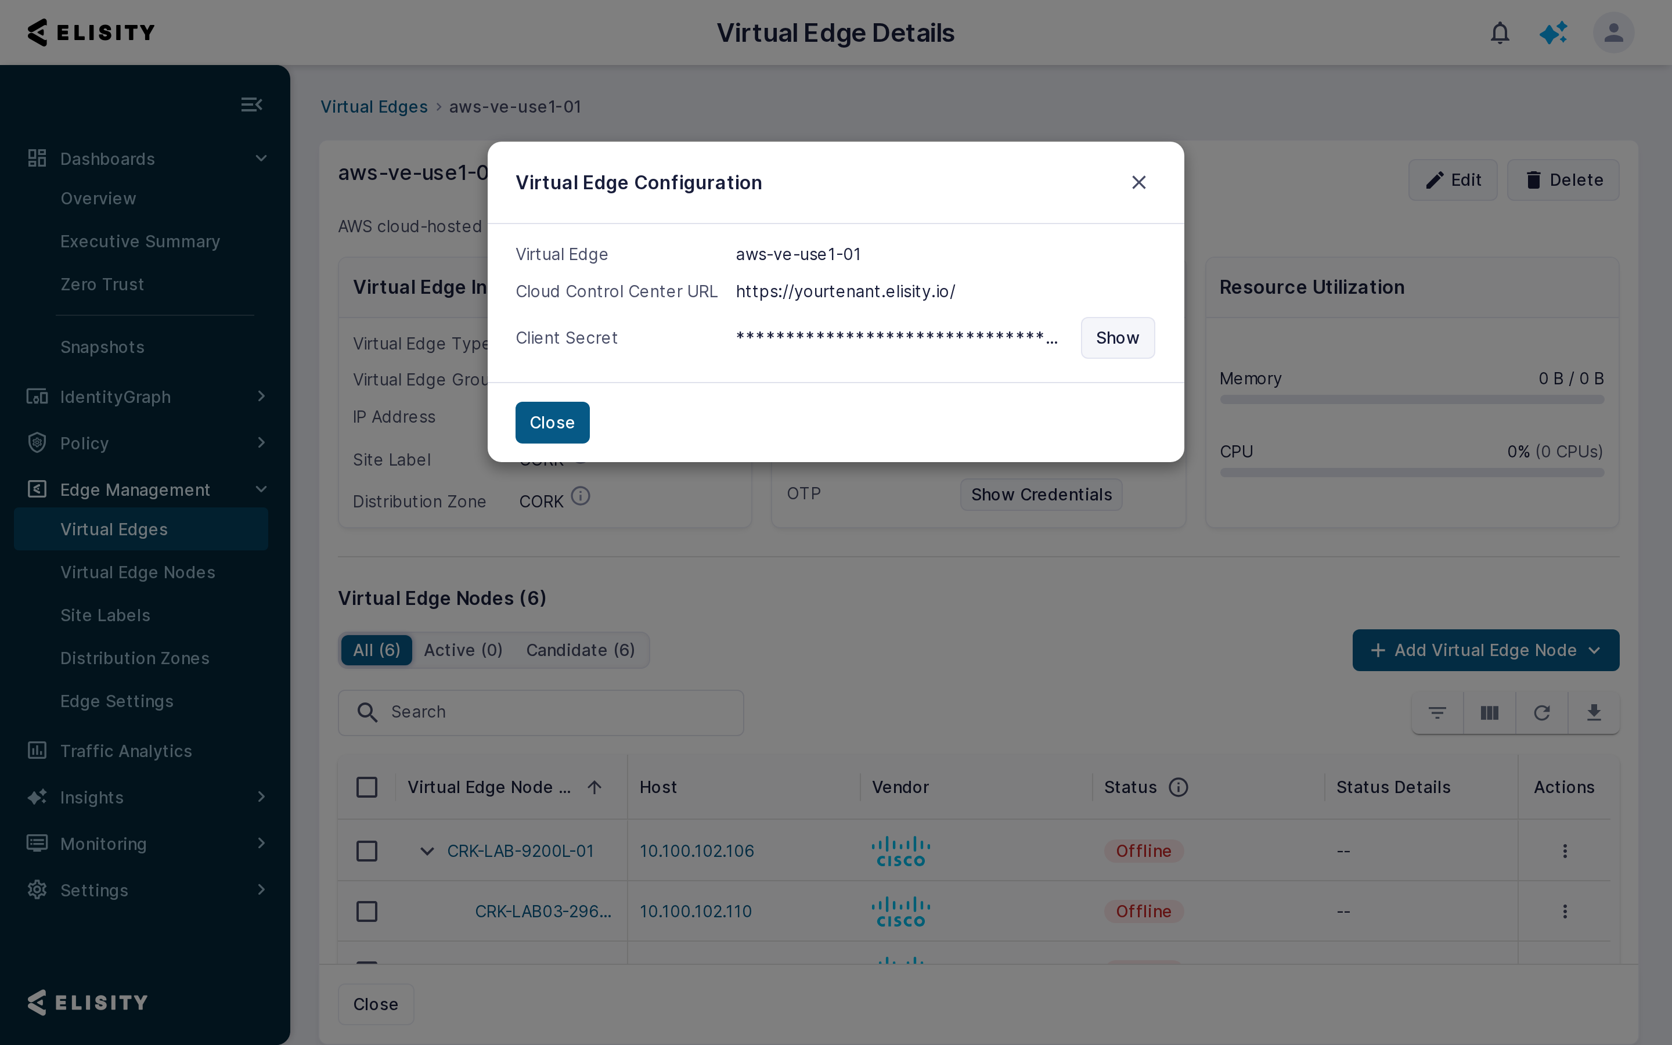Click the X icon in configuration dialog
This screenshot has width=1672, height=1045.
point(1138,182)
